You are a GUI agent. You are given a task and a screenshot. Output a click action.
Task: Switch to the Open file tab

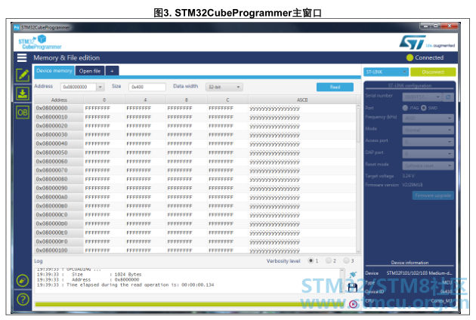pyautogui.click(x=90, y=71)
